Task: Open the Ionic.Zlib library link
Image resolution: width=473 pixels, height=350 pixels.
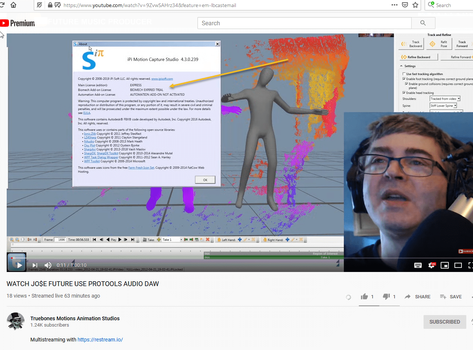Action: coord(90,134)
